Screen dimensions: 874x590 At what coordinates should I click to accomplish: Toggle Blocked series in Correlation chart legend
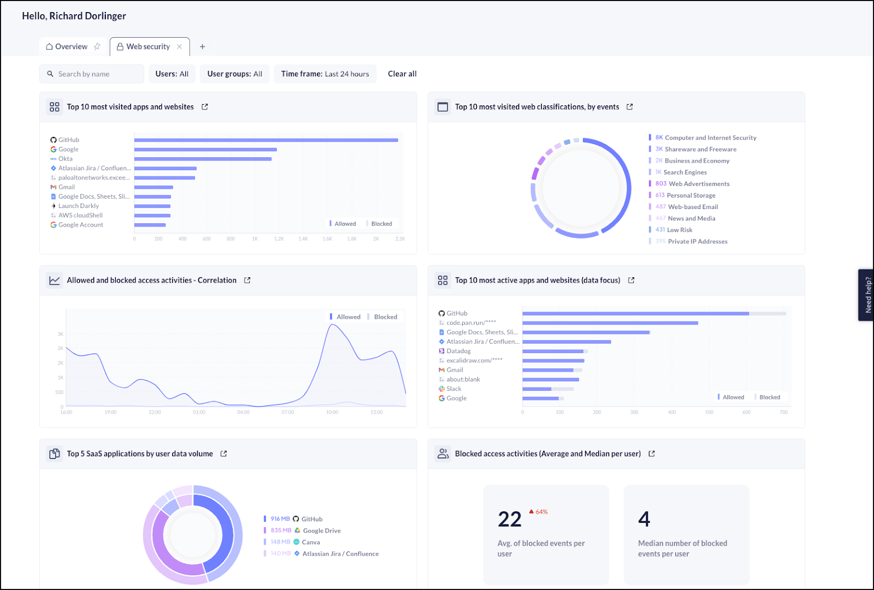tap(382, 317)
